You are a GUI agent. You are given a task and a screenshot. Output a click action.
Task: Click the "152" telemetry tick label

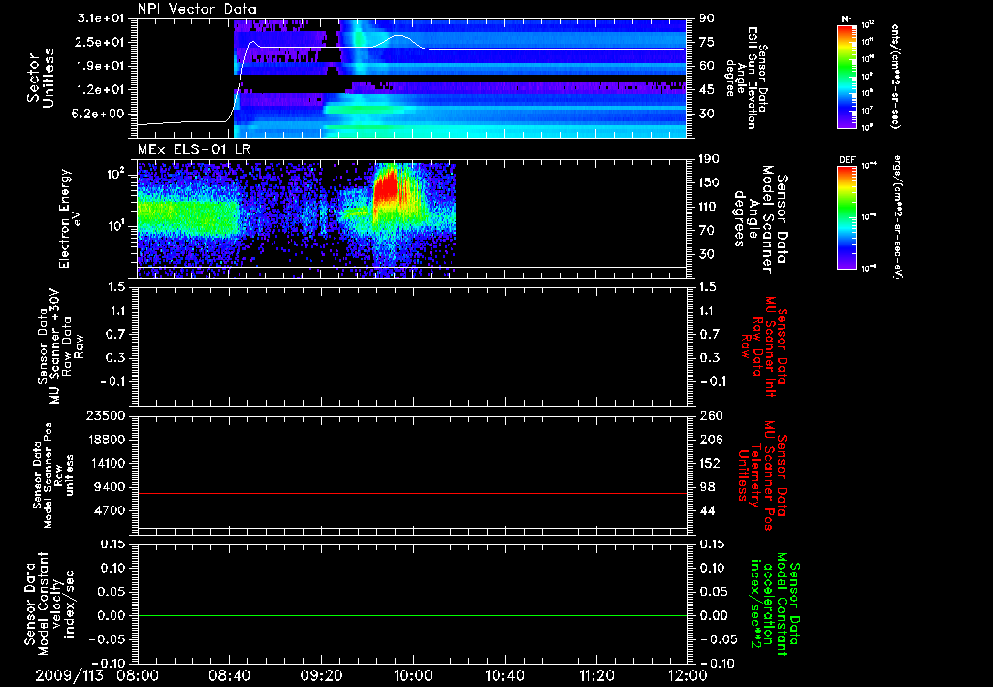(x=711, y=463)
